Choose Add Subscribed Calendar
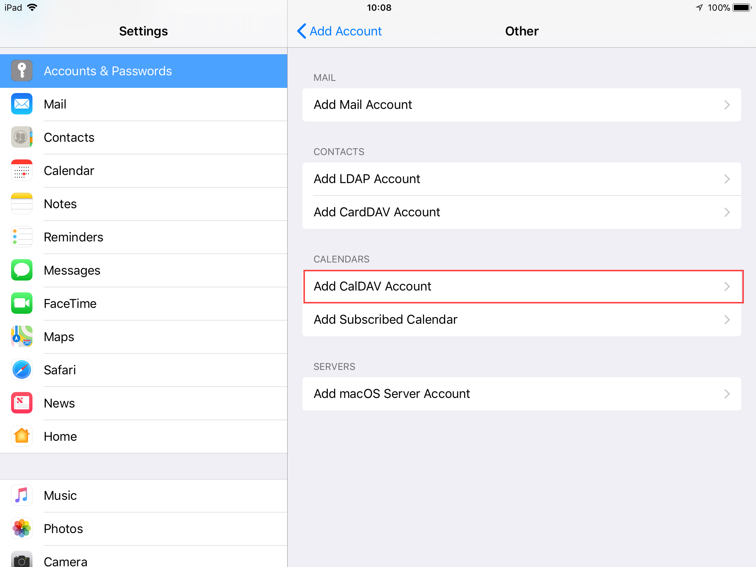The image size is (756, 567). pyautogui.click(x=522, y=320)
